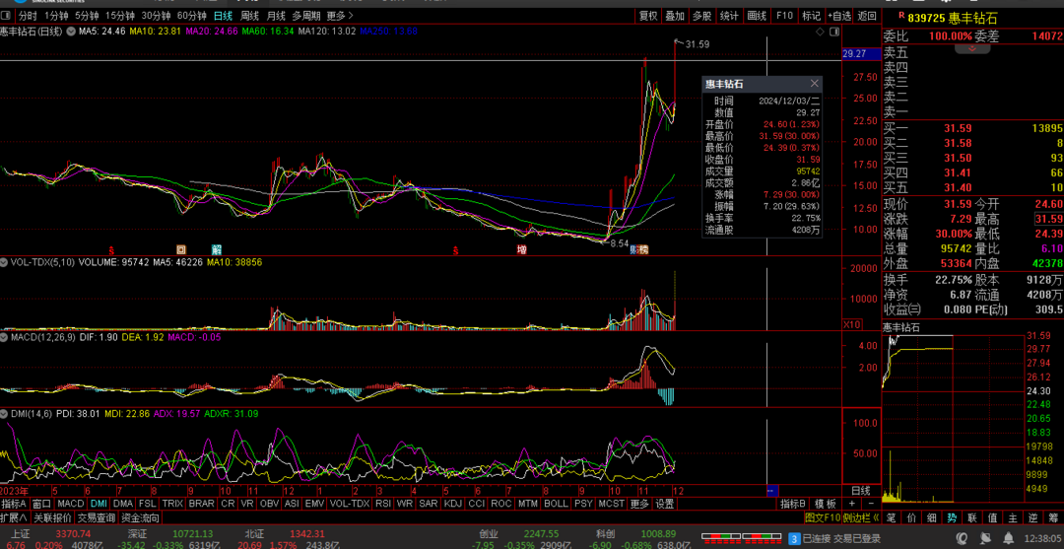Screen dimensions: 1064x549
Task: Open the 资金流向 capital flow tab
Action: pyautogui.click(x=140, y=517)
